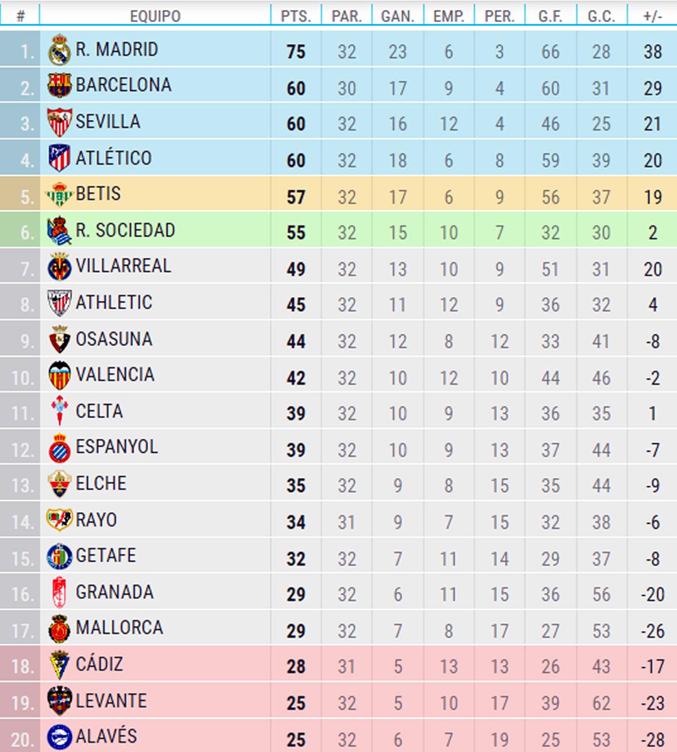Screen dimensions: 677x752
Task: Click the Espanyol crest icon
Action: coord(59,448)
